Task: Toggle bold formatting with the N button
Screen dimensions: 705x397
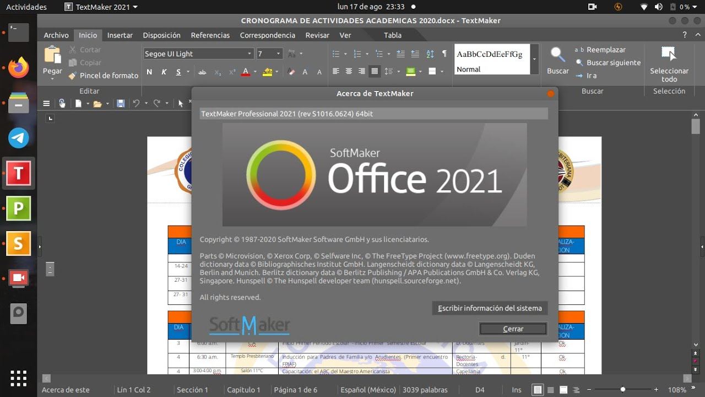Action: tap(149, 72)
